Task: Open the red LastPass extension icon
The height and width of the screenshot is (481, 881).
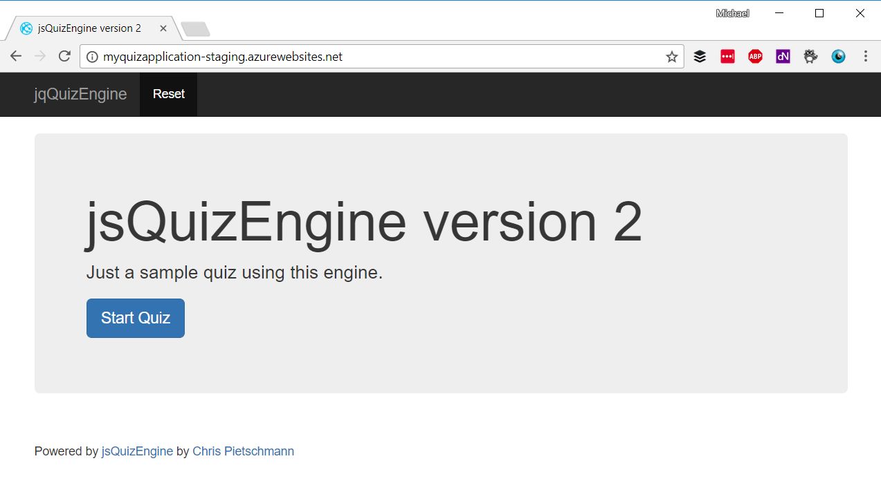Action: pos(727,57)
